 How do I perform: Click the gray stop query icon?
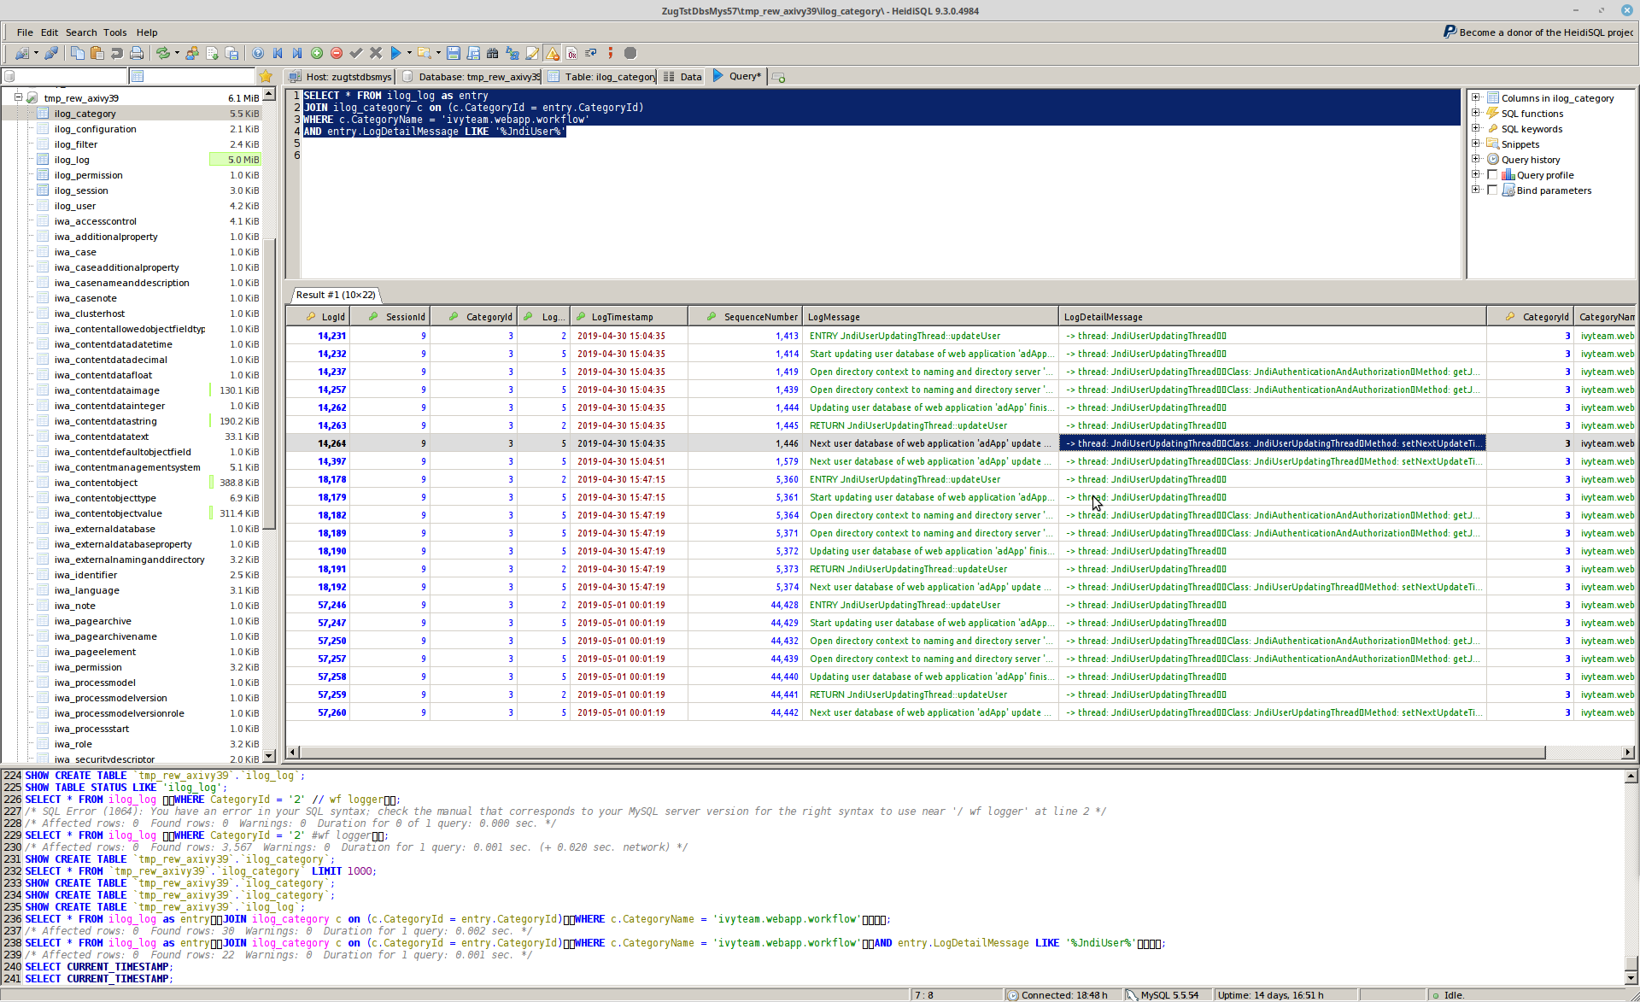(630, 53)
